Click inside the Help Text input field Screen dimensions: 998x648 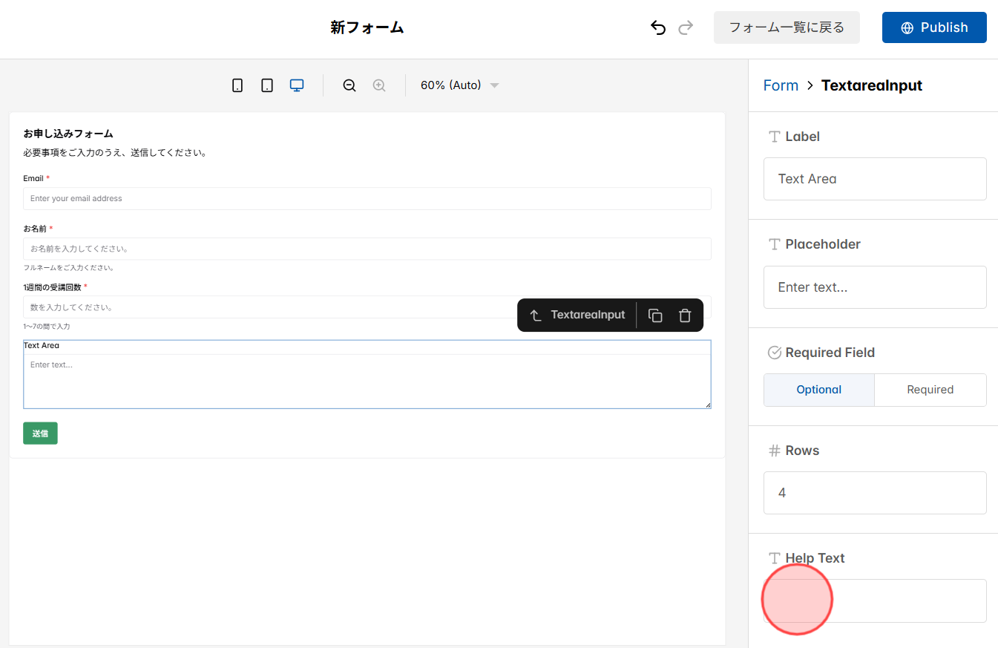click(x=875, y=600)
